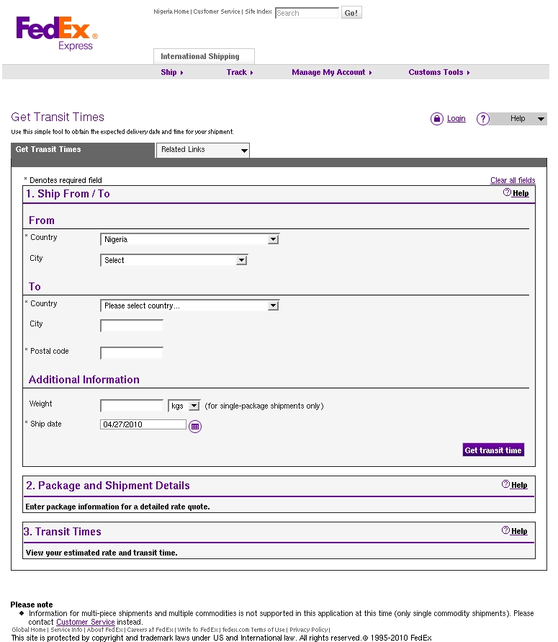Open the weight unit kgs dropdown
558x642 pixels.
pos(184,406)
